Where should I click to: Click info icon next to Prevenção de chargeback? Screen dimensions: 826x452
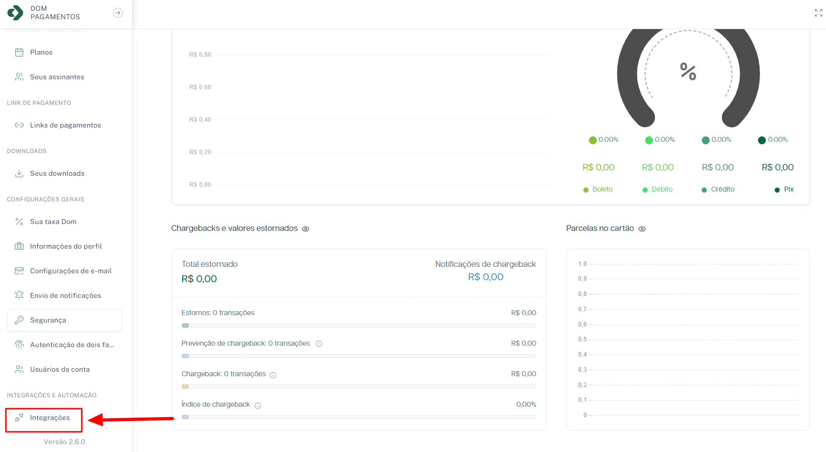[319, 344]
